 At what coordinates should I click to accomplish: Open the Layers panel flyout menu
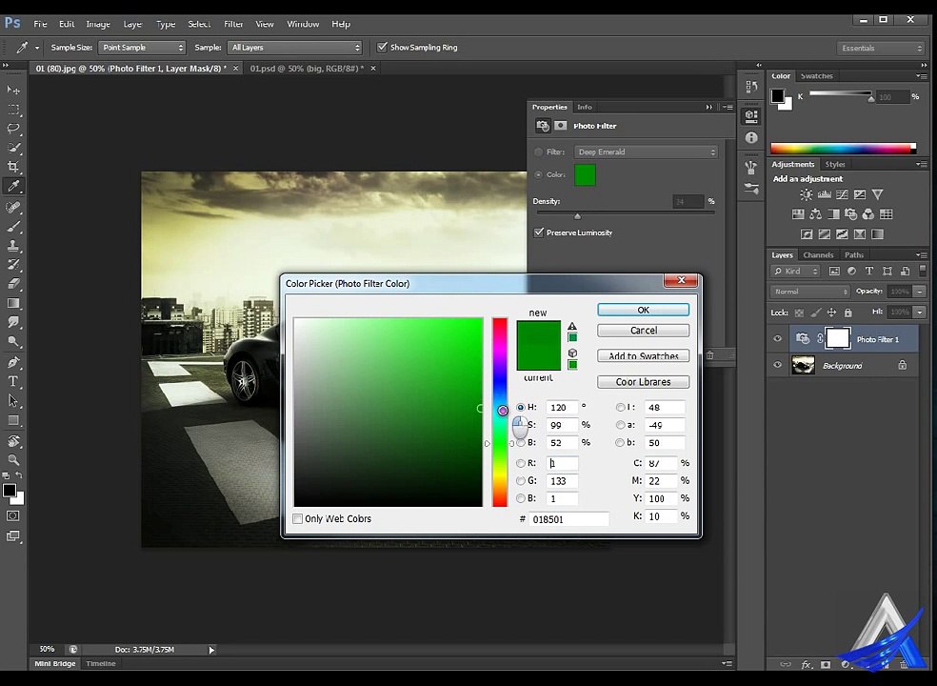(x=920, y=254)
